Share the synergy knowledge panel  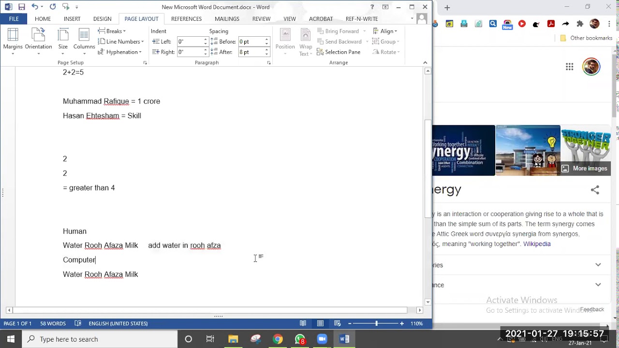pyautogui.click(x=595, y=190)
